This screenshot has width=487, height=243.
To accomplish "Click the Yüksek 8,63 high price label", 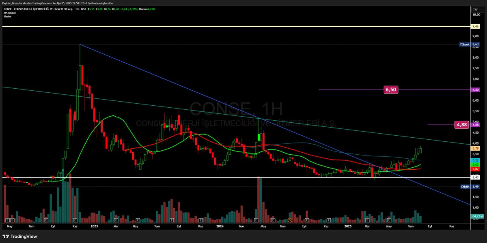I will [x=470, y=44].
